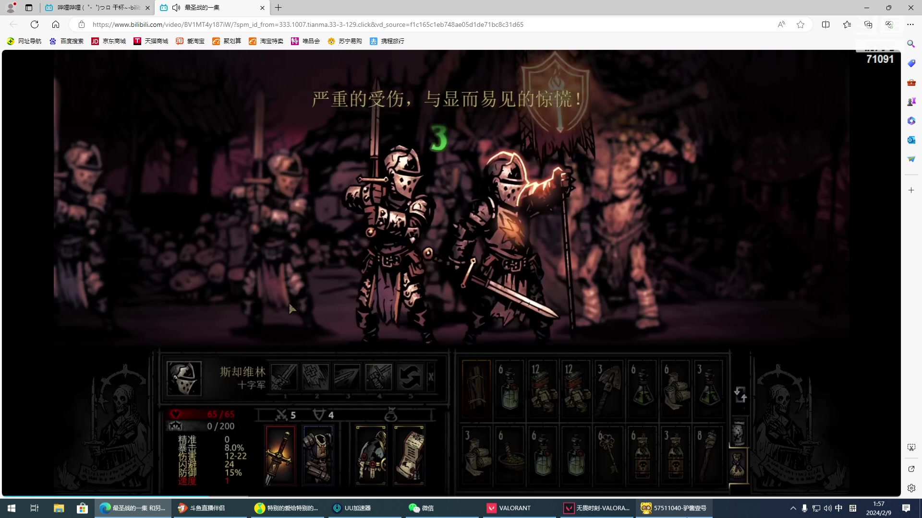Screen dimensions: 922x518
Task: Open browser essentials heart icon
Action: pyautogui.click(x=889, y=24)
